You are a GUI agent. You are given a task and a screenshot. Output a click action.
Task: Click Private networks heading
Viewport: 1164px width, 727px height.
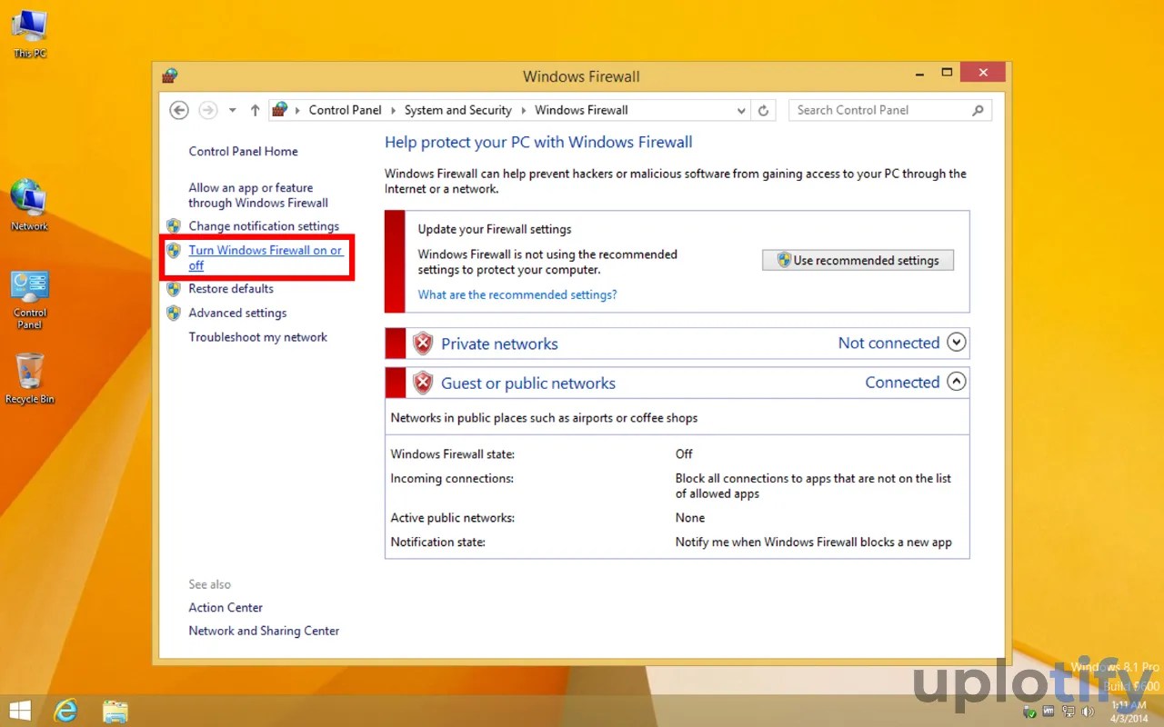tap(499, 344)
